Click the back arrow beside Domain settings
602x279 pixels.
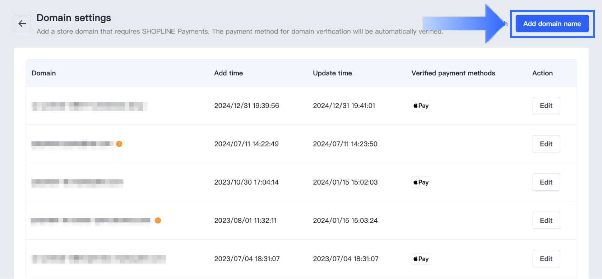click(22, 24)
